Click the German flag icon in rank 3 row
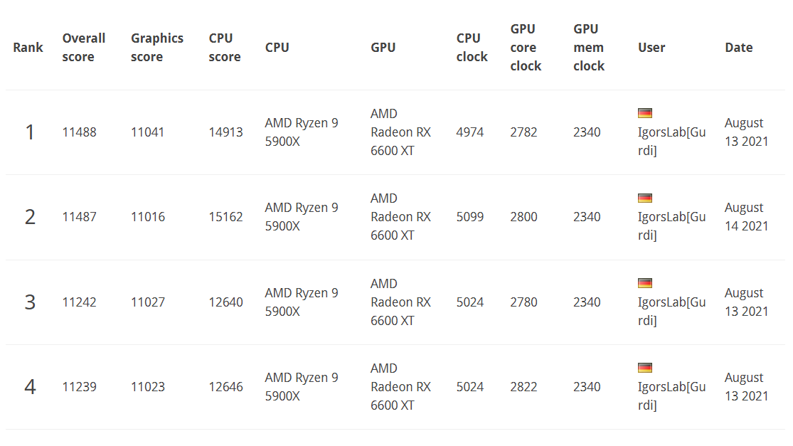This screenshot has width=793, height=446. pyautogui.click(x=645, y=282)
